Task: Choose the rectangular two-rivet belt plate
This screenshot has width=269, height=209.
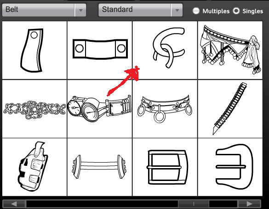Action: 100,50
